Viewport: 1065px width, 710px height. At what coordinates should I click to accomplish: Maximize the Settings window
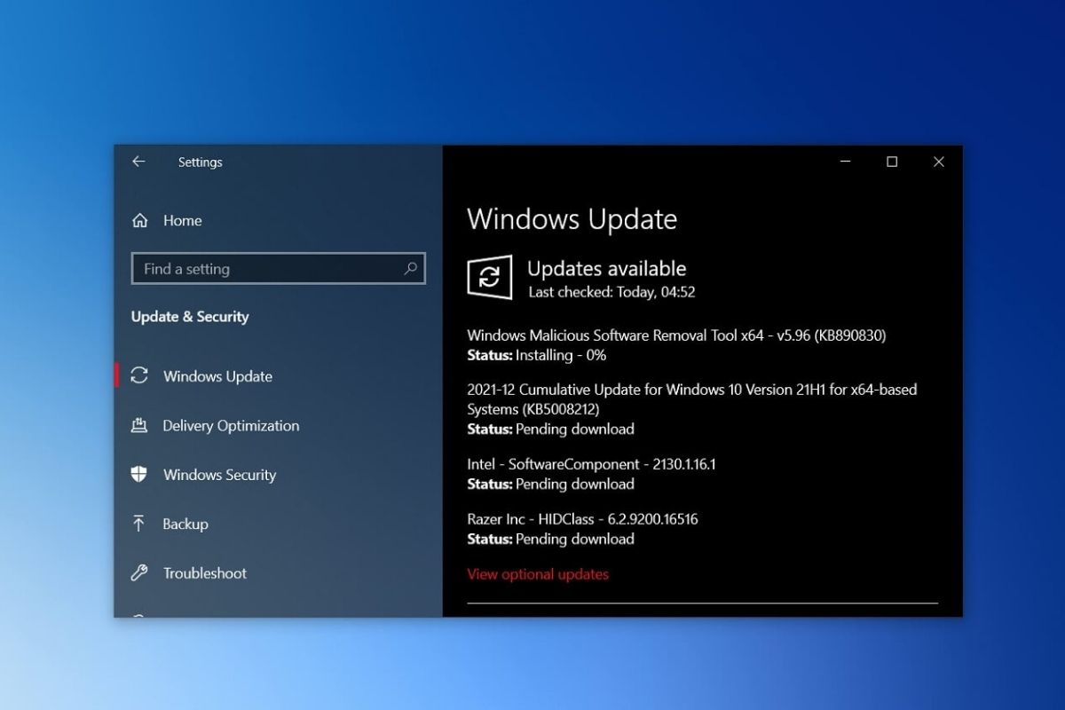pos(892,162)
